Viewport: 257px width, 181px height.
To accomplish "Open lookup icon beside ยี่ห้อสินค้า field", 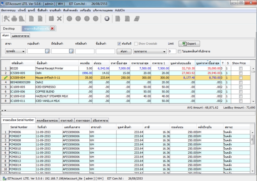I will point(71,51).
